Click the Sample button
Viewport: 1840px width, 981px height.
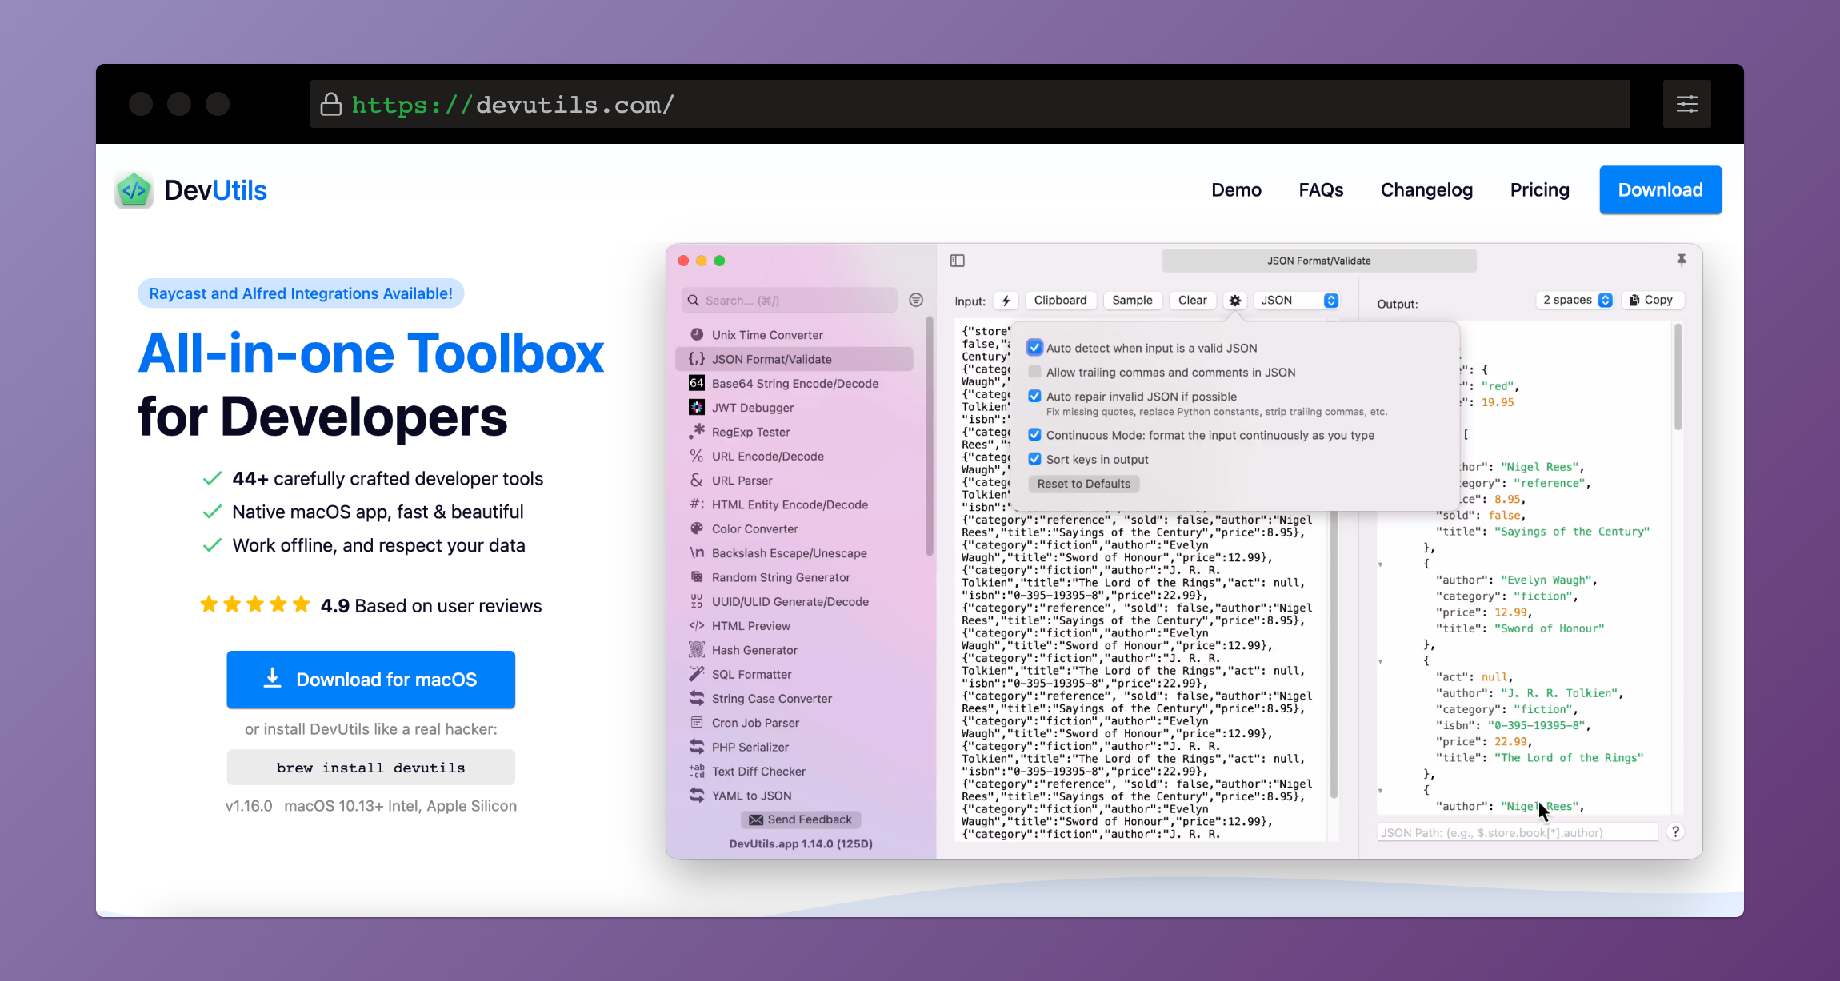point(1132,301)
